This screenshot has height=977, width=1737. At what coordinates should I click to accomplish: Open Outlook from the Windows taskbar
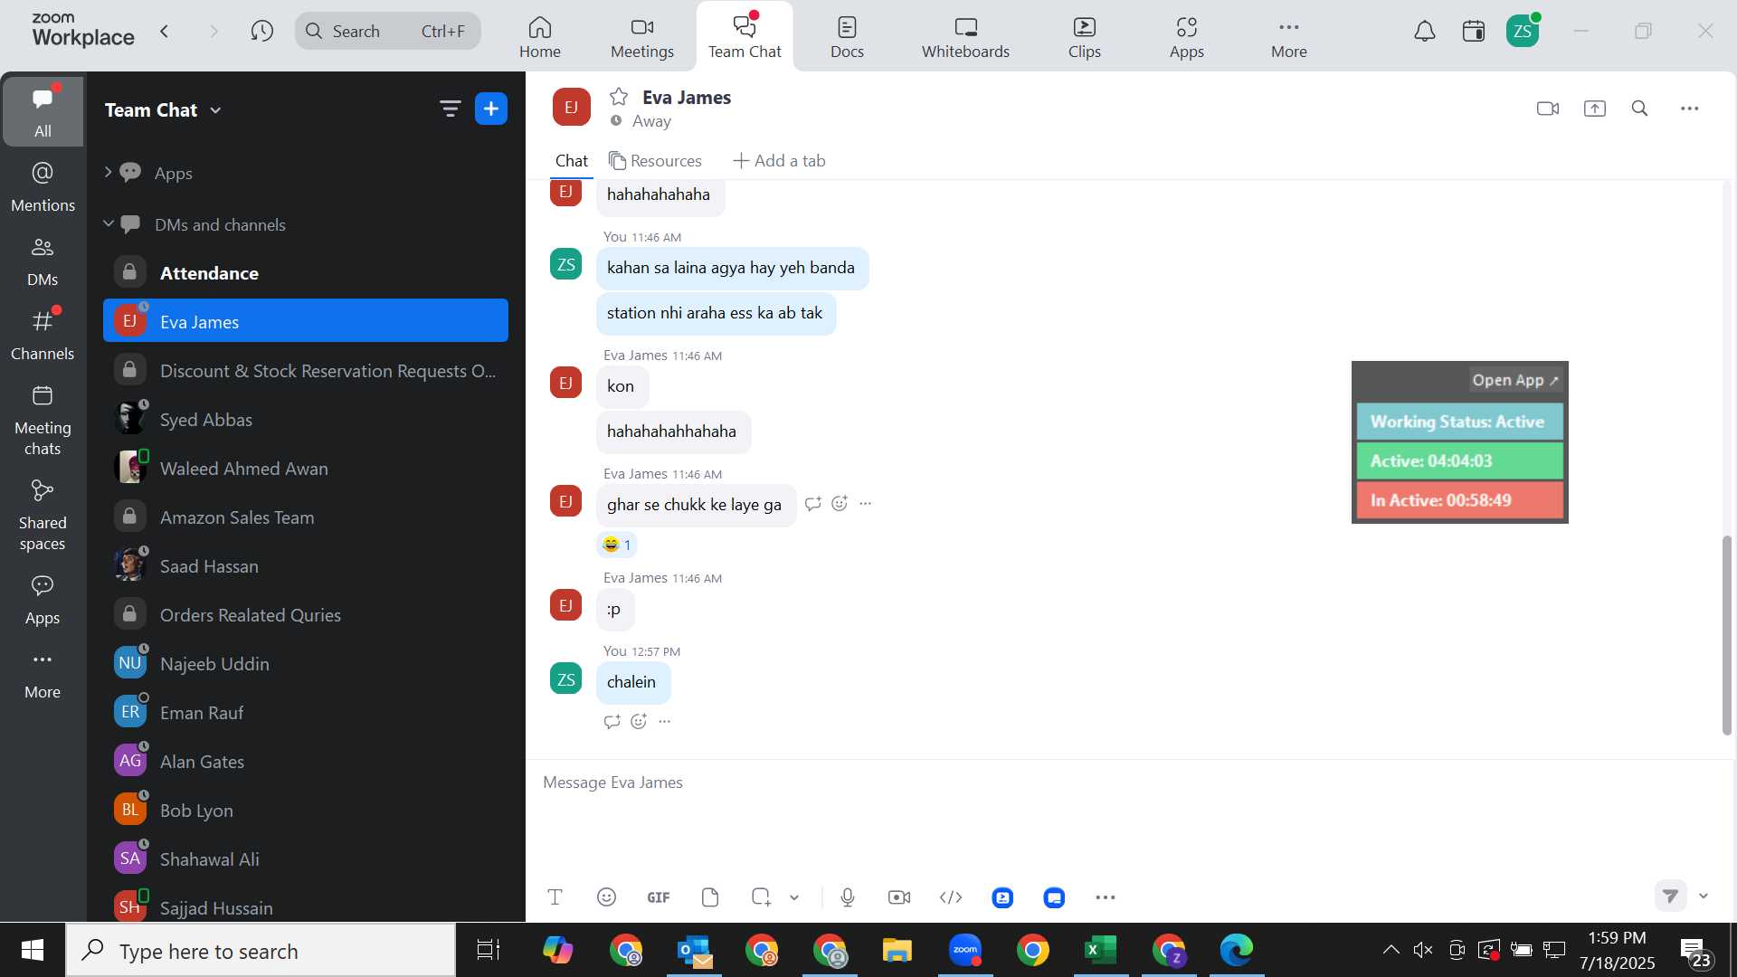(x=695, y=950)
